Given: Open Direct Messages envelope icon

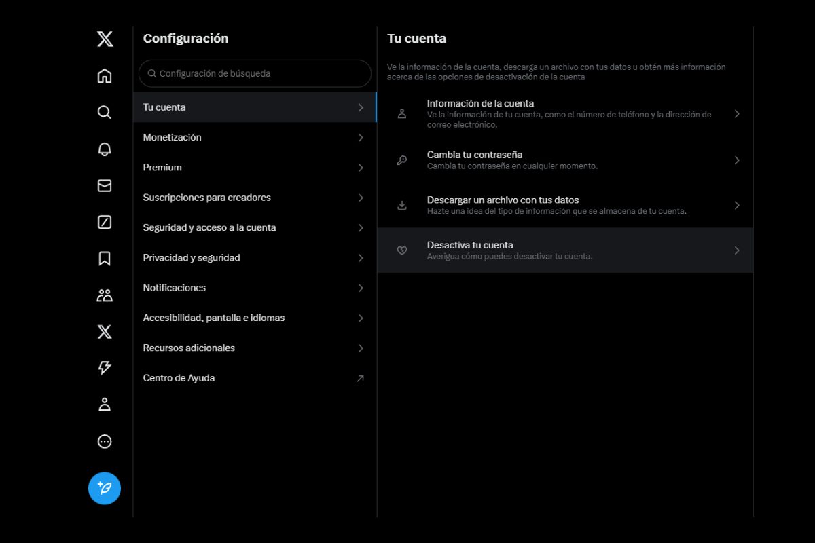Looking at the screenshot, I should 104,186.
